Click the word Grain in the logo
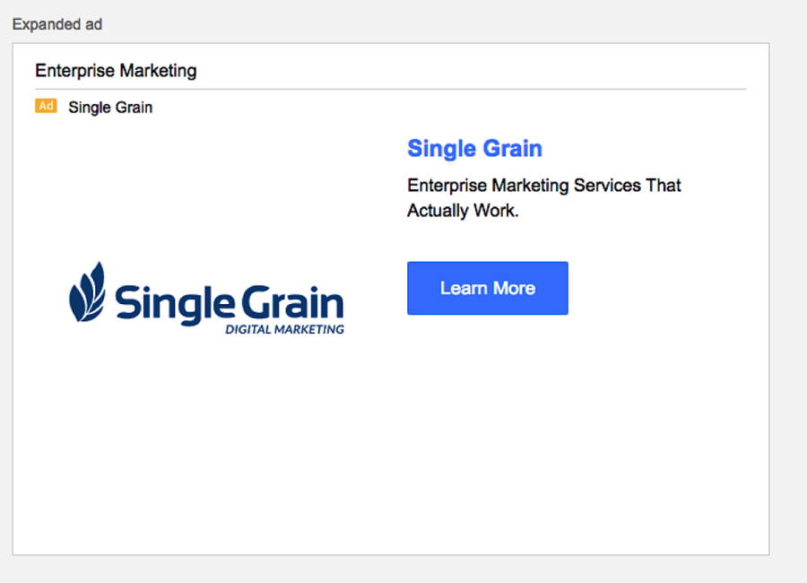 tap(291, 303)
